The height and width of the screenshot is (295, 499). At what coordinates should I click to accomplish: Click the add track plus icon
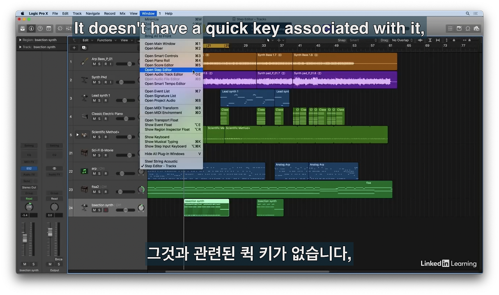(x=74, y=48)
